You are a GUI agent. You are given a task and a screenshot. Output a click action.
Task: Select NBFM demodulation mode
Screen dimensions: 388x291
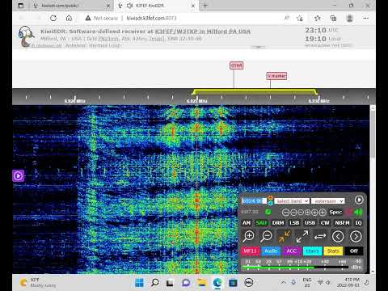[342, 223]
